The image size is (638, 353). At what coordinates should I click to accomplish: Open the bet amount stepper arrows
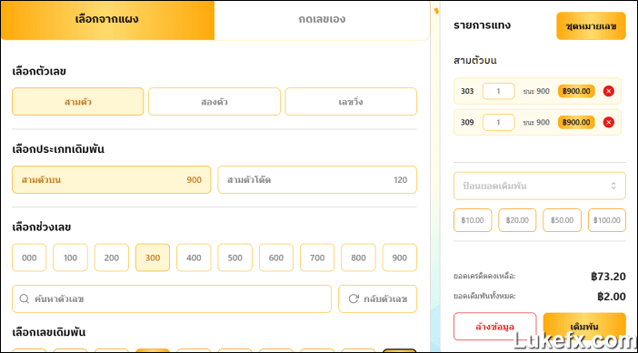[613, 186]
